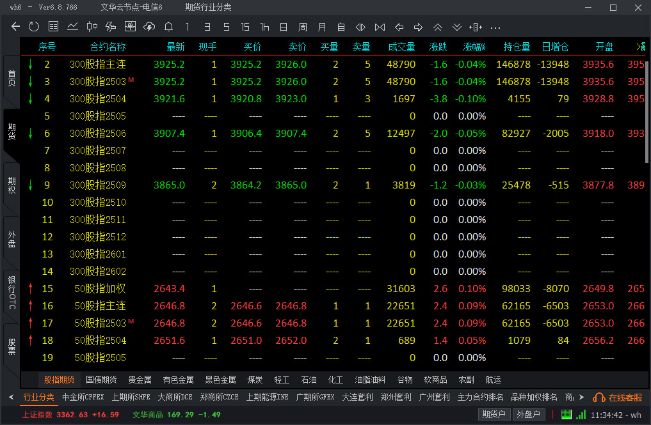The width and height of the screenshot is (651, 425).
Task: Click the green signal strength indicator
Action: (581, 414)
